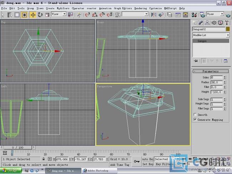Open Adobe Photoshop from the taskbar
Screen dimensions: 232x174
(x=99, y=170)
